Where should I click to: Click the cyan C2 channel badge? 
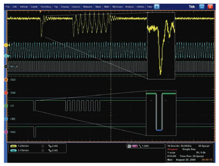tap(13, 151)
